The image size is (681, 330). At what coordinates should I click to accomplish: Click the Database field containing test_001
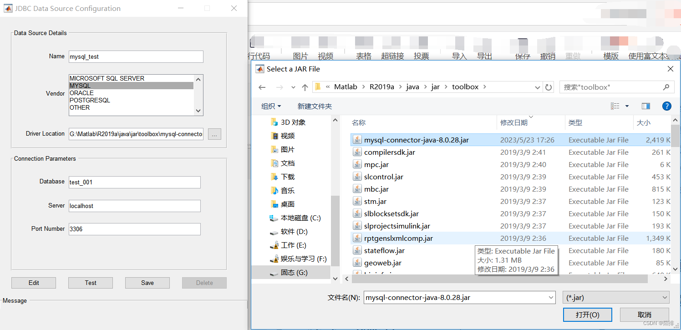tap(134, 182)
